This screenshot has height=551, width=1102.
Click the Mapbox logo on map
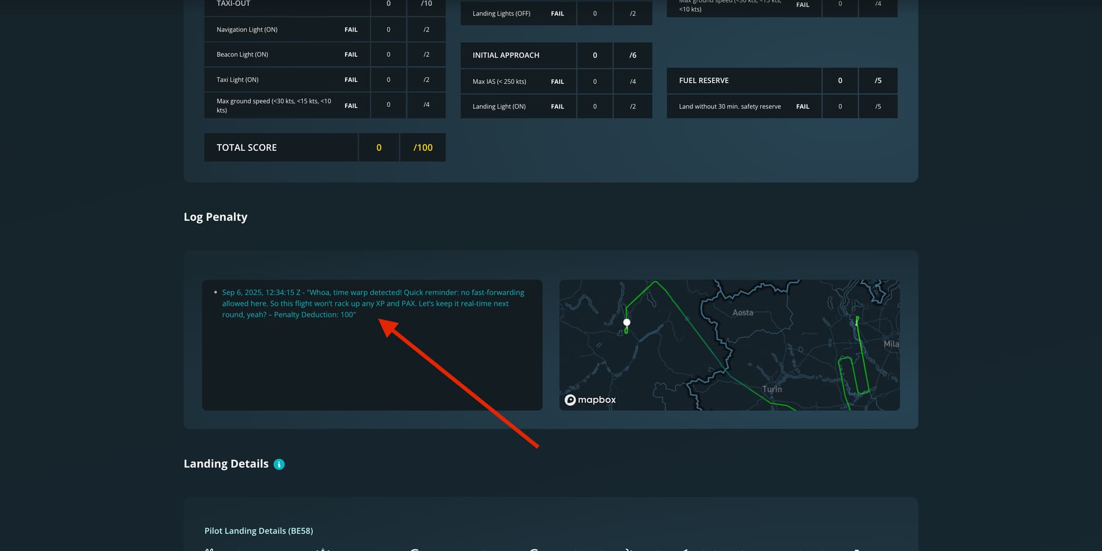click(x=590, y=400)
